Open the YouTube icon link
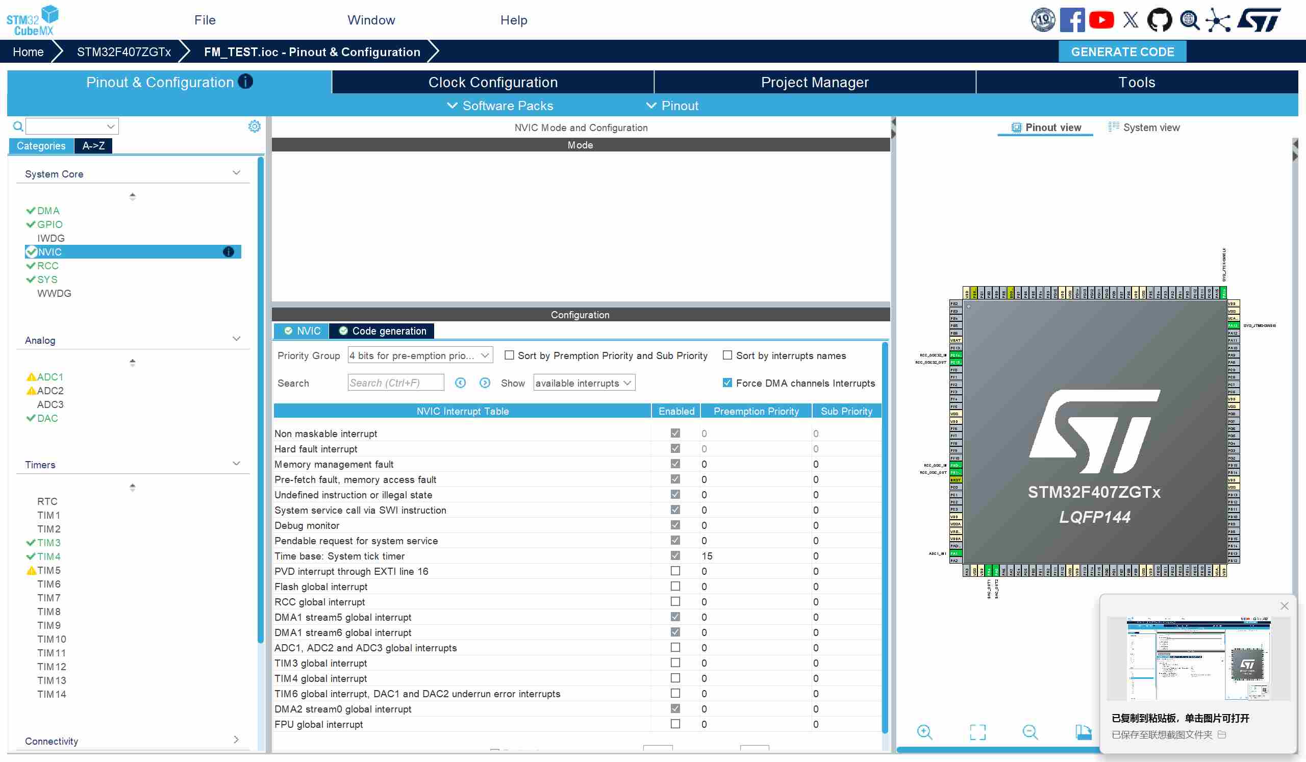 click(x=1101, y=20)
